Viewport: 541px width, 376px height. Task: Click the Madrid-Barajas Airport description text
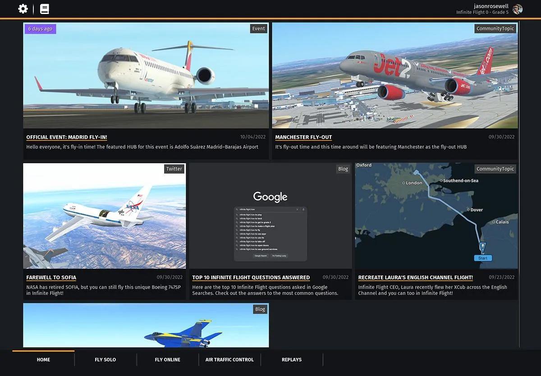click(x=142, y=147)
